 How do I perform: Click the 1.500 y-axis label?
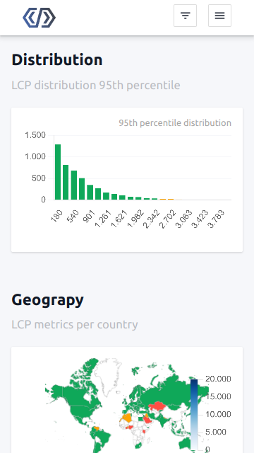(35, 135)
